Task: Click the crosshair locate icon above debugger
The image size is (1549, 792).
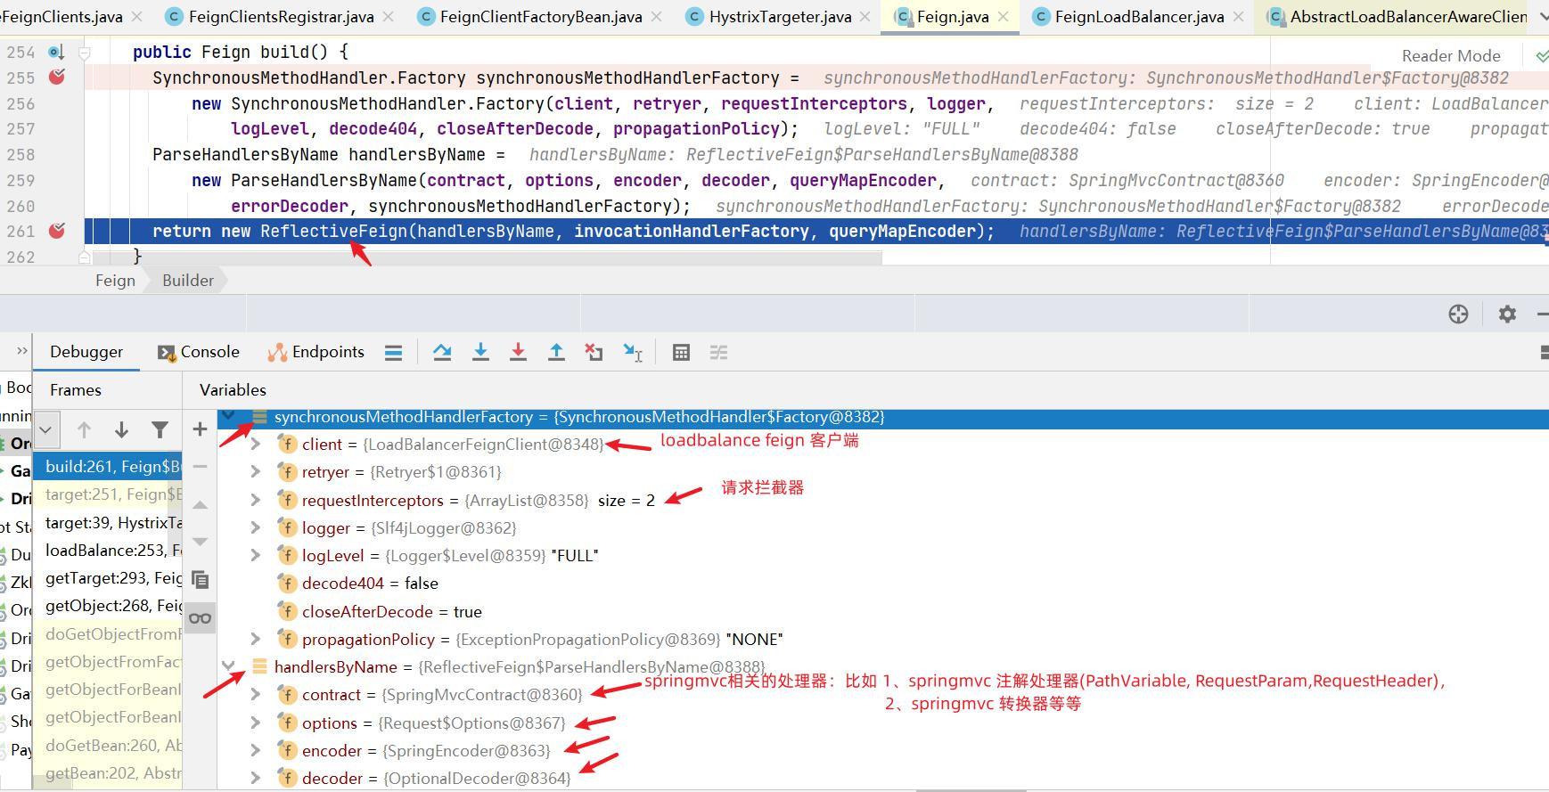Action: [1458, 314]
